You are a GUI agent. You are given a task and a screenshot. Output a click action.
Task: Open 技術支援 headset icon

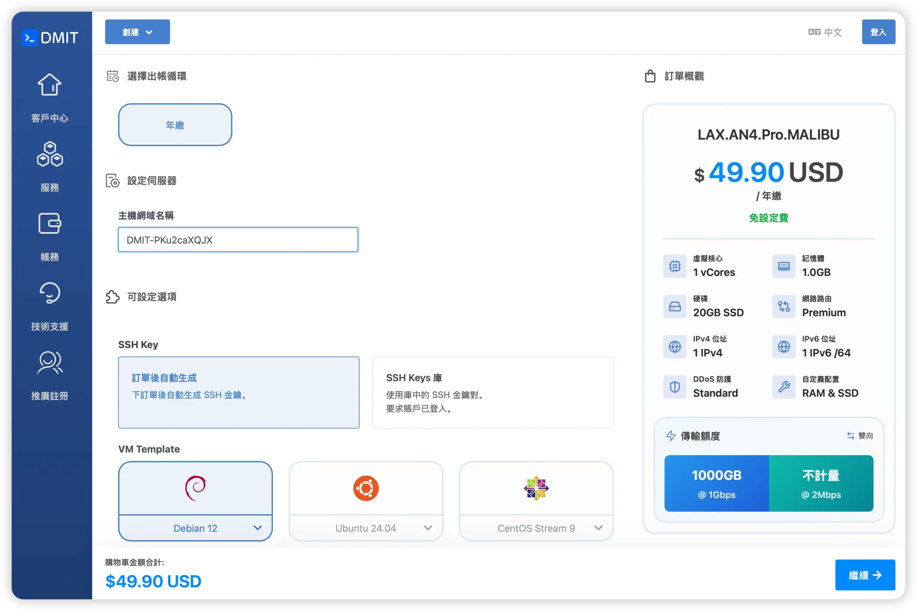[x=49, y=293]
